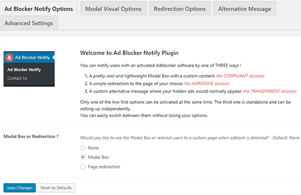Select the None radio option
The image size is (301, 195).
(x=83, y=148)
